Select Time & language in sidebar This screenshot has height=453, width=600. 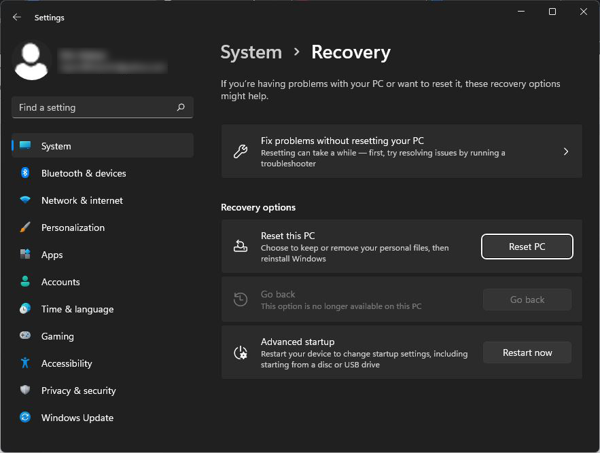click(x=77, y=309)
